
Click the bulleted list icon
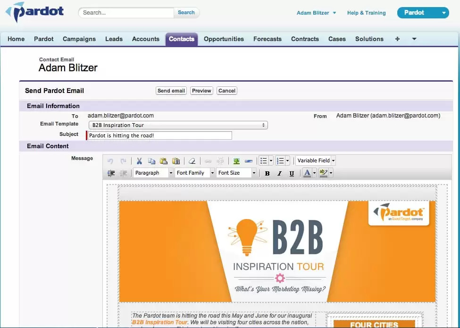click(x=264, y=161)
